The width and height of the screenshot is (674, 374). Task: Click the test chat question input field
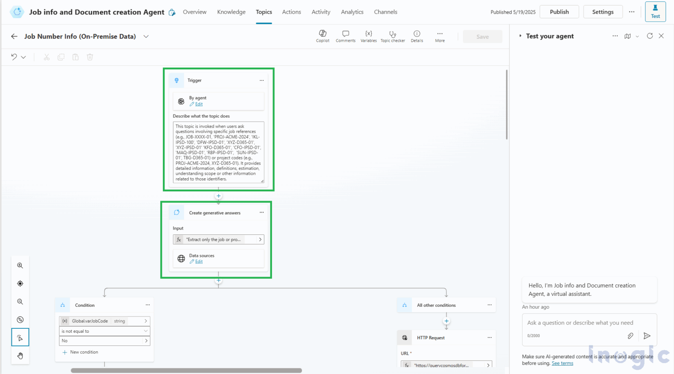point(578,323)
